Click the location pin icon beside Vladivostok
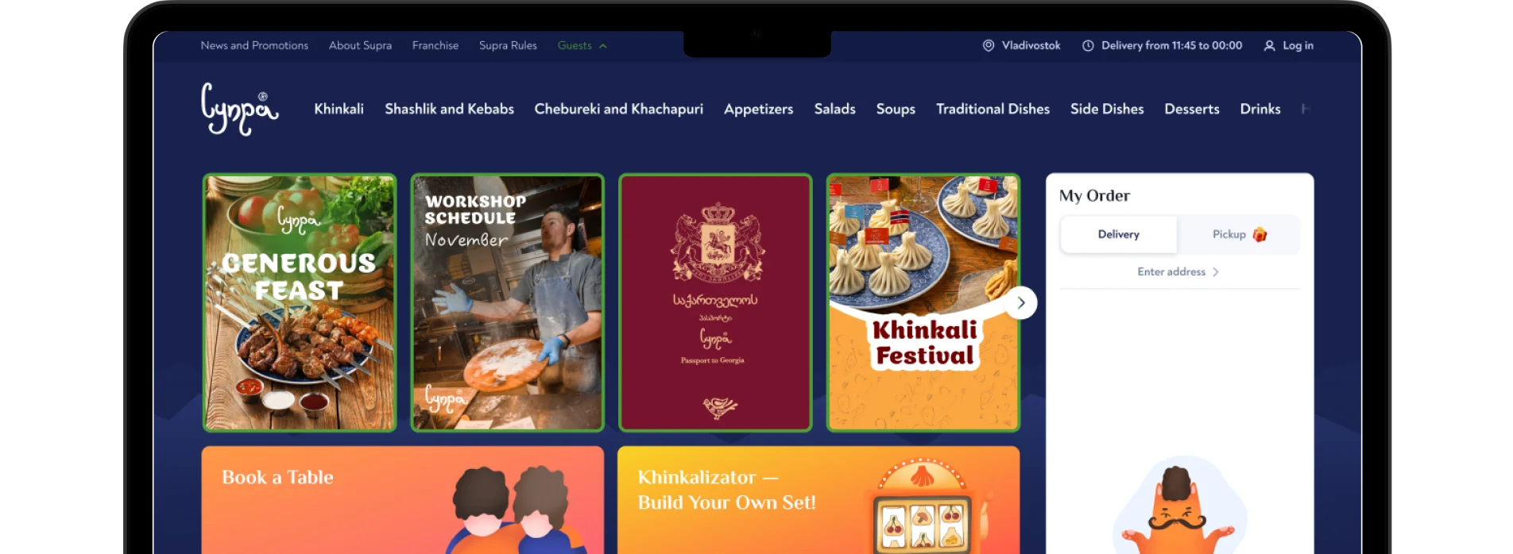Image resolution: width=1513 pixels, height=554 pixels. [989, 46]
